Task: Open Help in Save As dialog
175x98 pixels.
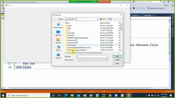Action: [117, 63]
